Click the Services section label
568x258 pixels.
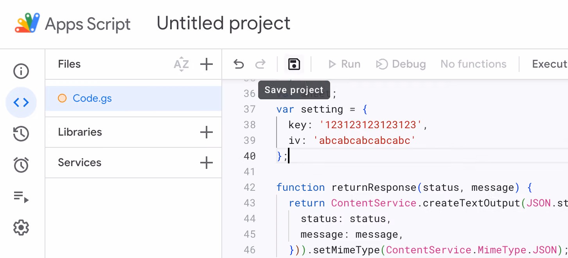tap(79, 163)
